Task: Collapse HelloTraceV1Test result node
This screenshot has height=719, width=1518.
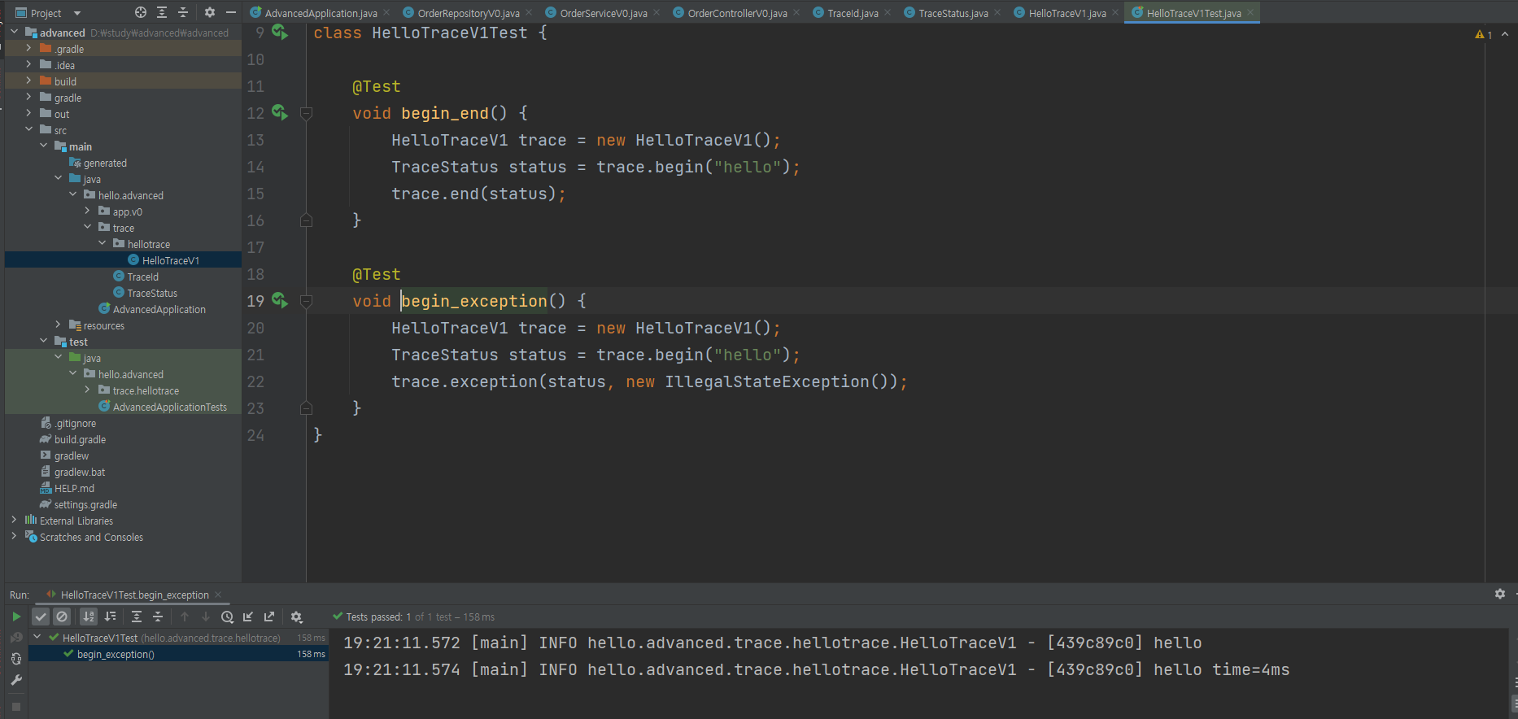Action: pos(37,638)
